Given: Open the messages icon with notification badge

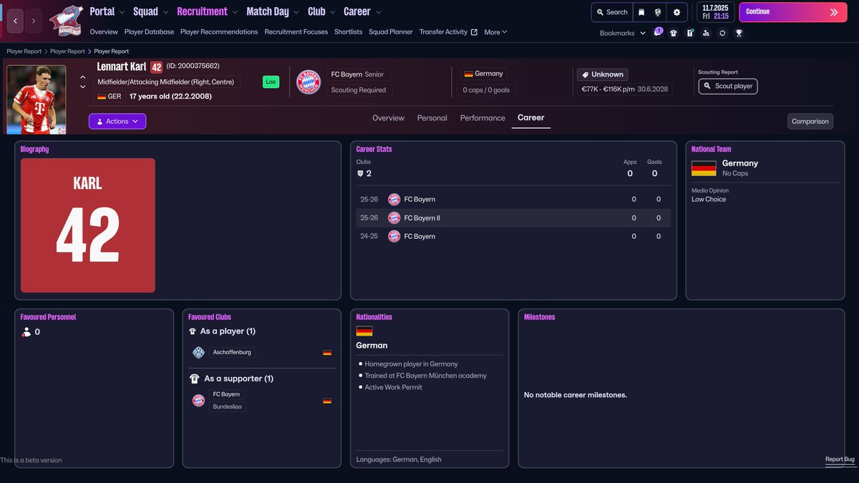Looking at the screenshot, I should (657, 33).
